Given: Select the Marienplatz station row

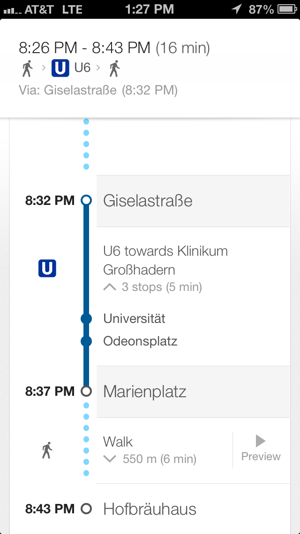Looking at the screenshot, I should tap(193, 392).
